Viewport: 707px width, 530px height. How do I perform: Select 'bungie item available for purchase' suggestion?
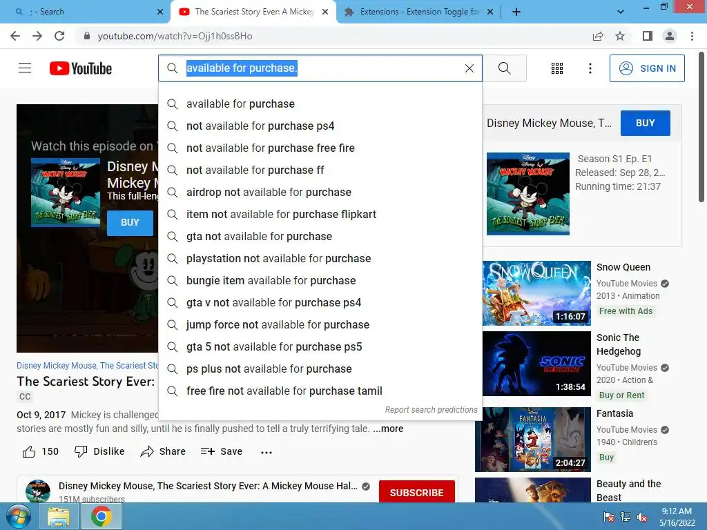pyautogui.click(x=320, y=280)
